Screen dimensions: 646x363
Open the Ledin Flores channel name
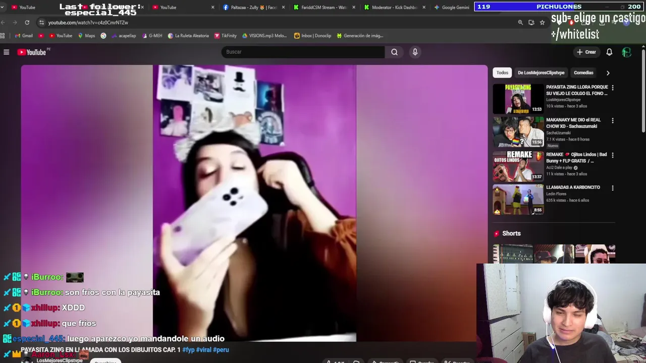556,194
